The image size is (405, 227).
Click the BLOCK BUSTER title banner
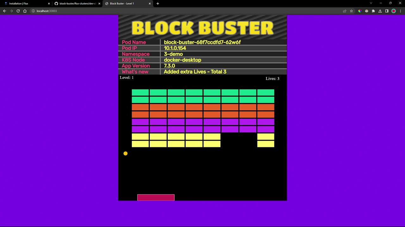202,27
